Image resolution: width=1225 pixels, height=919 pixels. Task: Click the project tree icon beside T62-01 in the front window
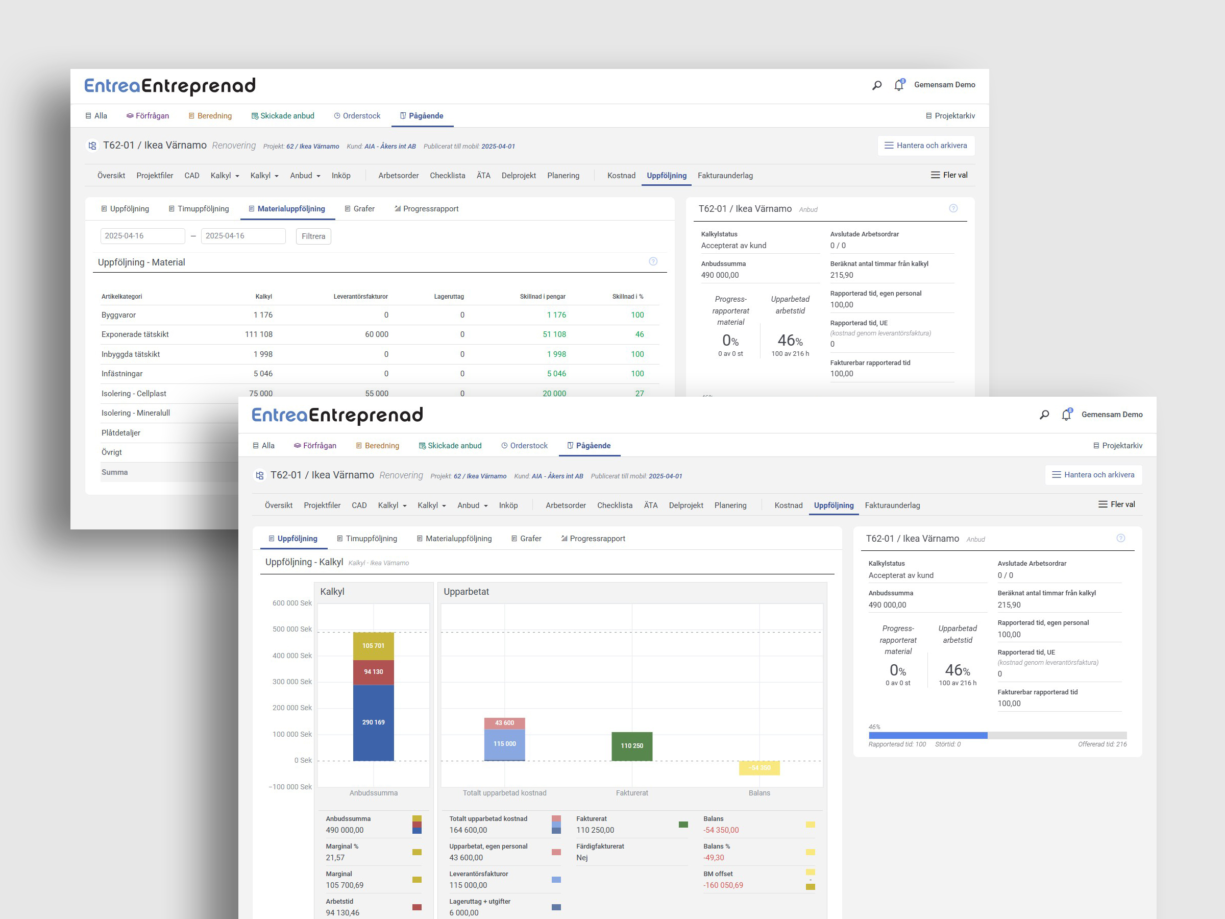click(259, 475)
